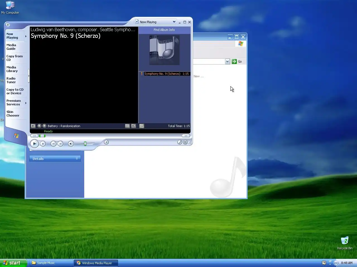Click the Total Time: 1:15 label
357x267 pixels.
[179, 126]
